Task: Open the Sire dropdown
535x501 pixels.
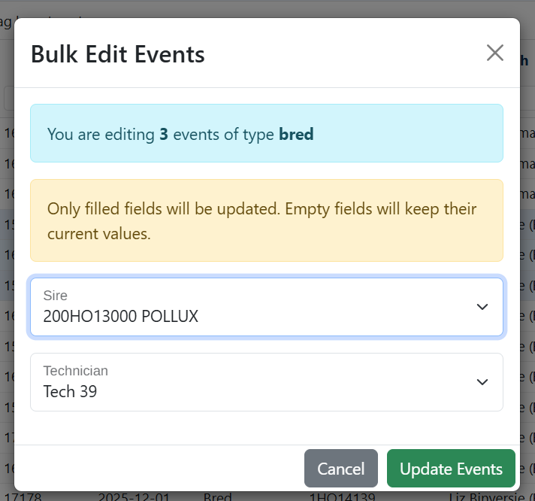Action: 266,307
